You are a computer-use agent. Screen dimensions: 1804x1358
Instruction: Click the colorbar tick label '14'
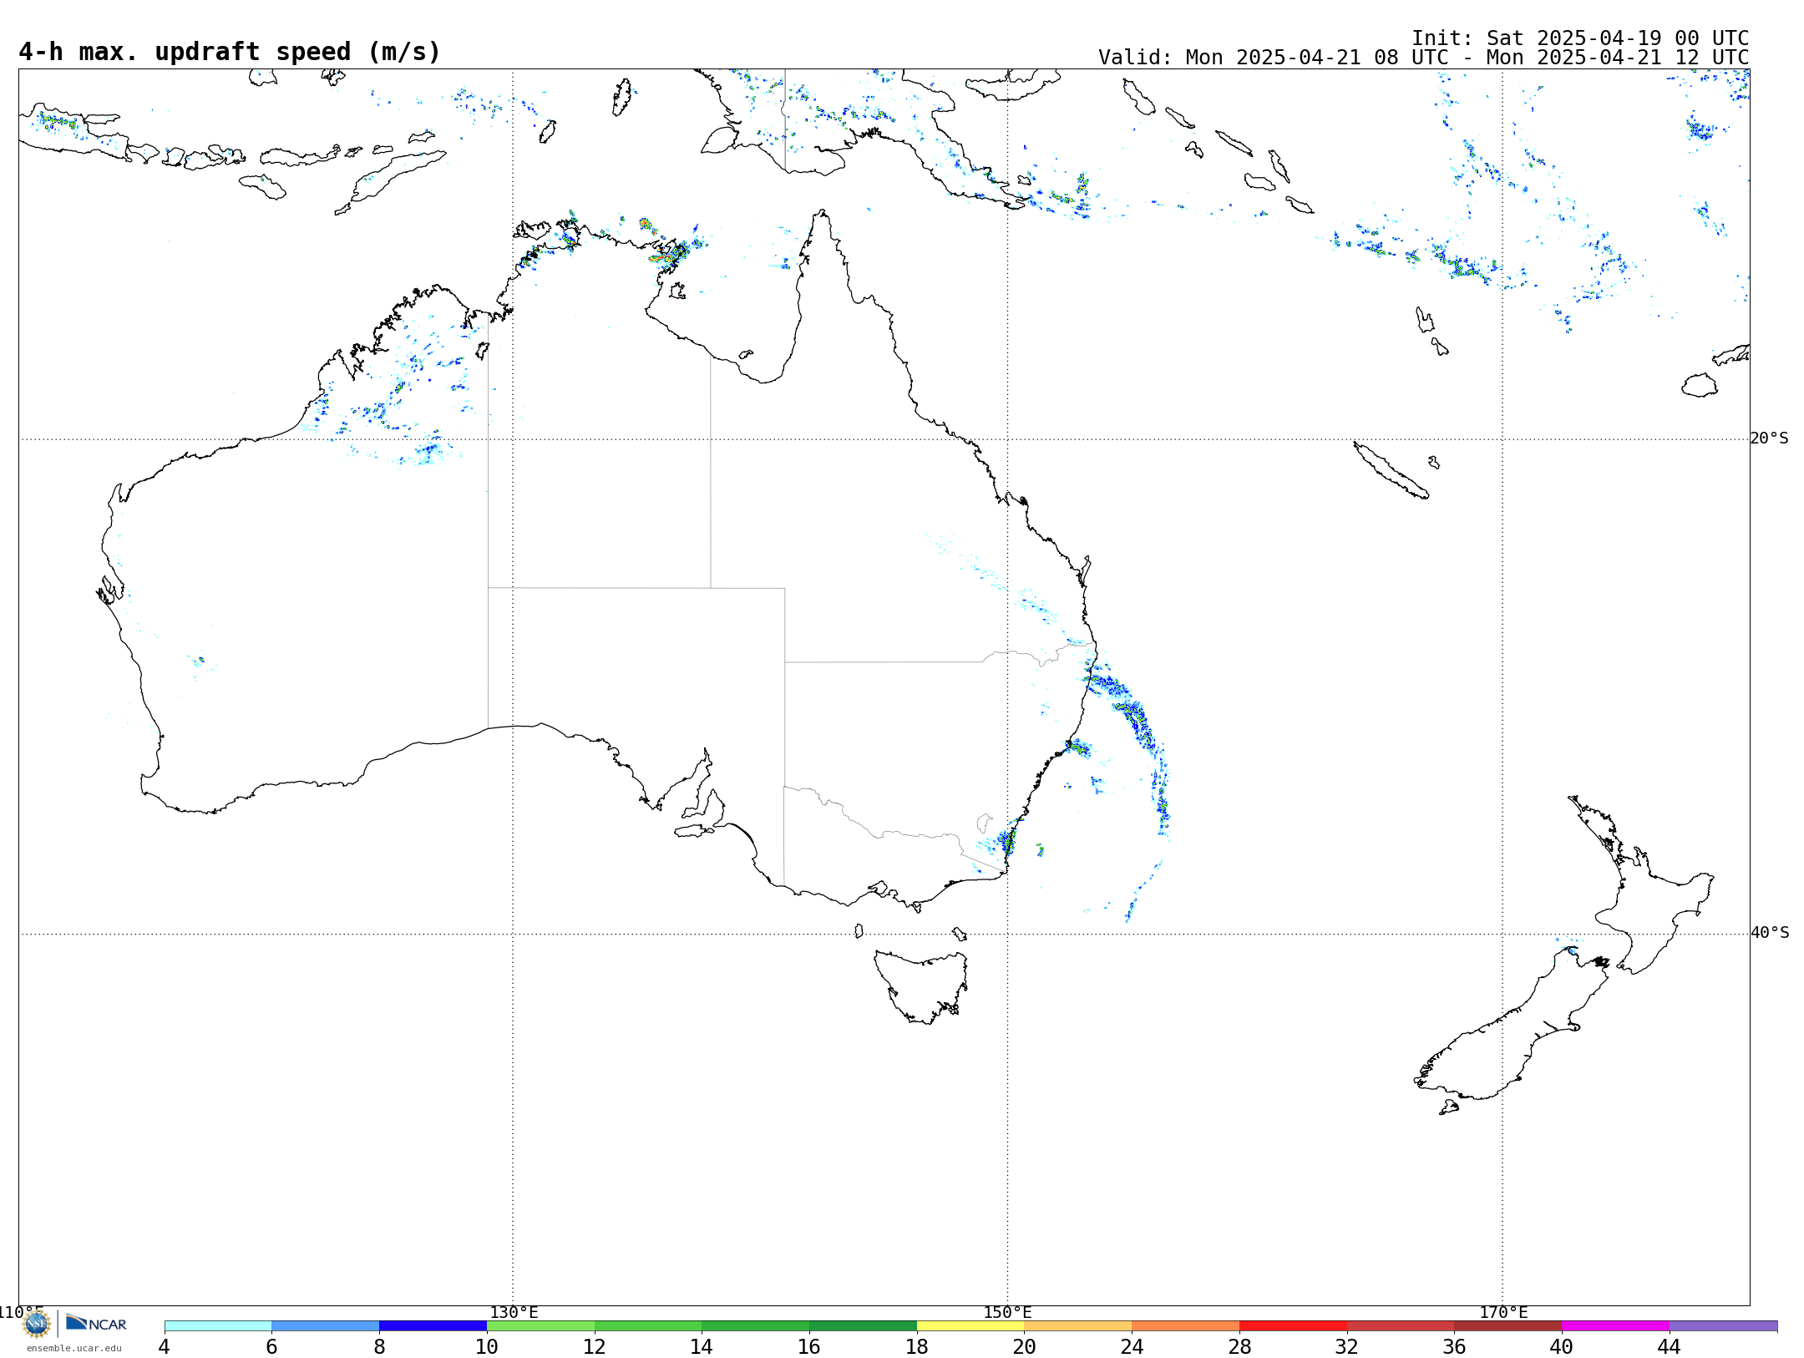point(702,1346)
